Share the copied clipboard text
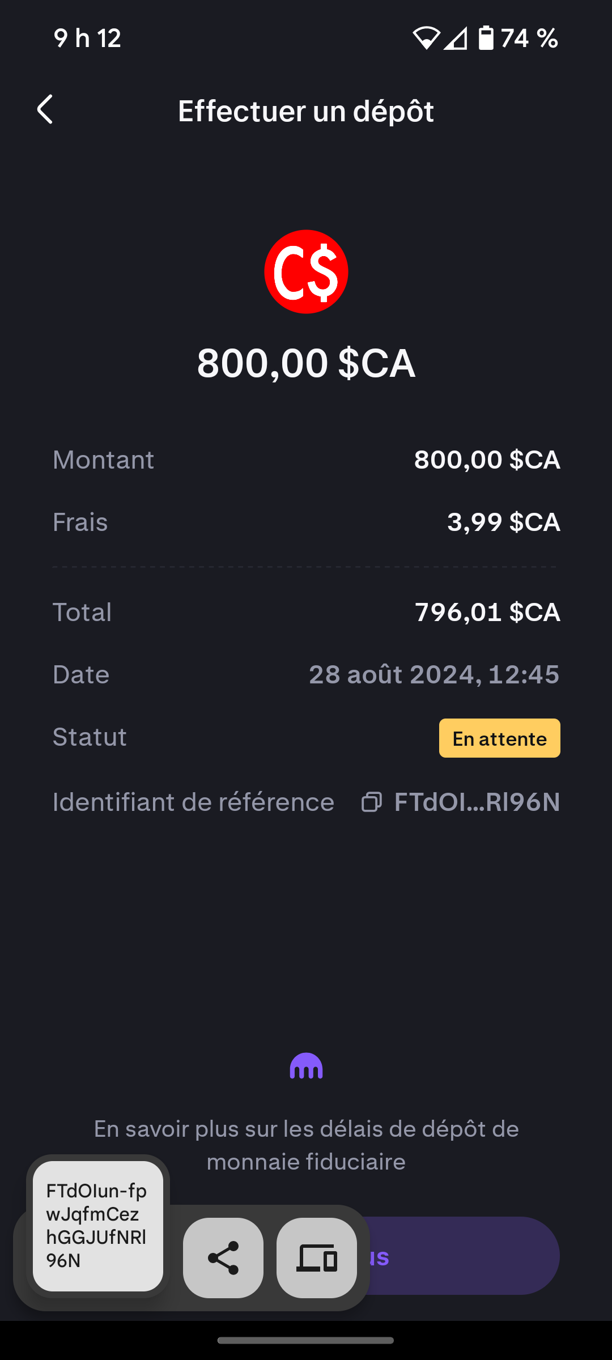 point(223,1257)
